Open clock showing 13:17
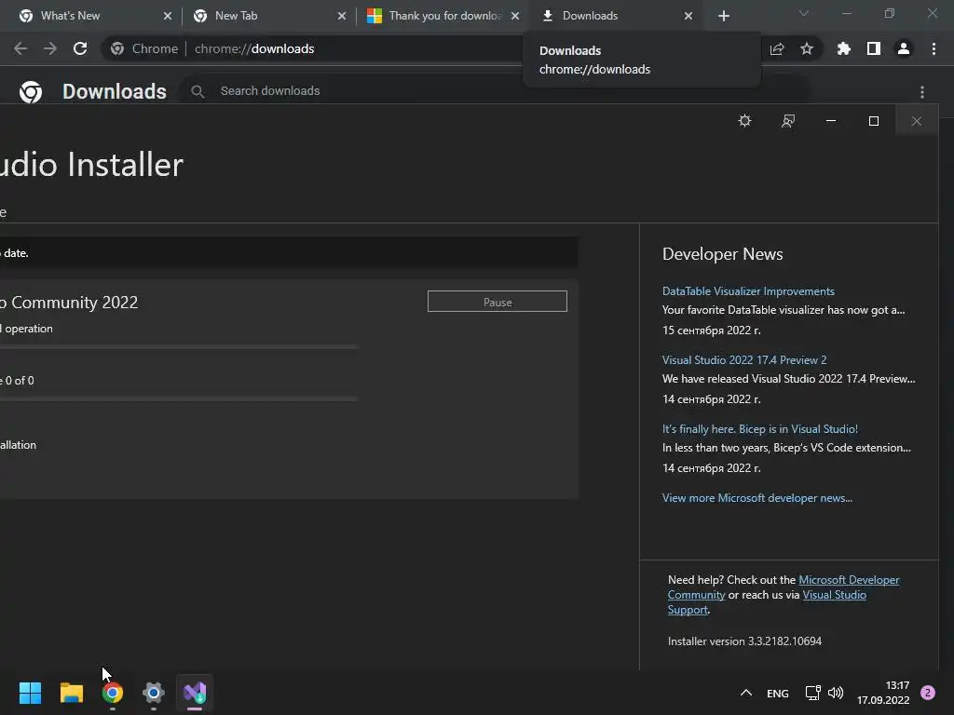Image resolution: width=954 pixels, height=715 pixels. [883, 693]
